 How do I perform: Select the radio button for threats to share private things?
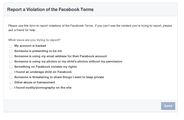[x=11, y=77]
